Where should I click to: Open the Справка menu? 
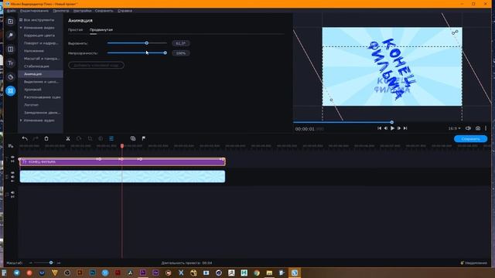[x=125, y=11]
